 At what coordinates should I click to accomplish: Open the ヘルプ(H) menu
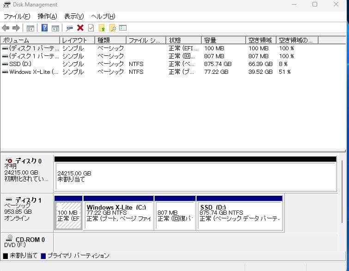103,17
